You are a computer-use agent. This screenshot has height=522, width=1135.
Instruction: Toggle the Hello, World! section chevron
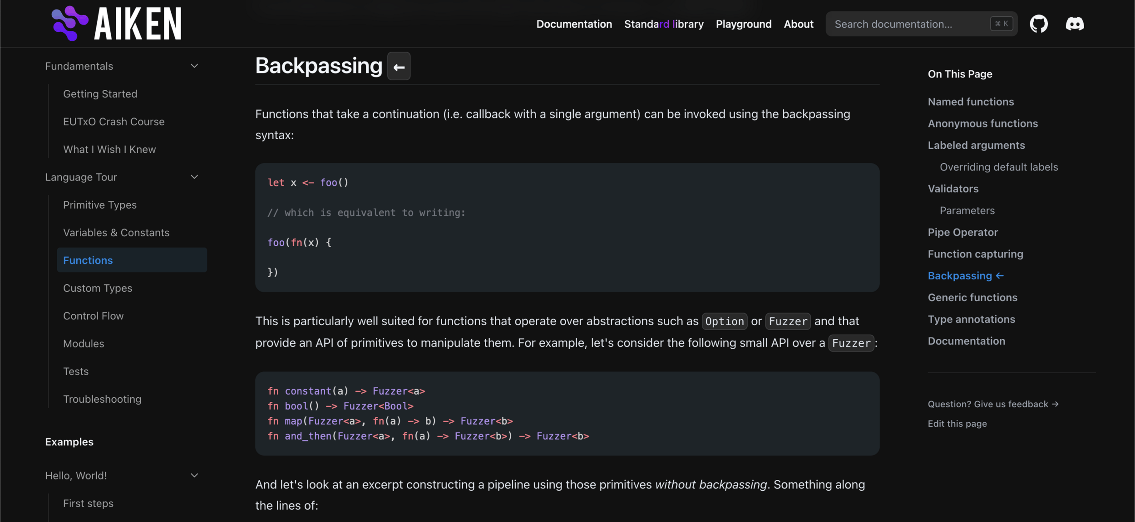194,476
